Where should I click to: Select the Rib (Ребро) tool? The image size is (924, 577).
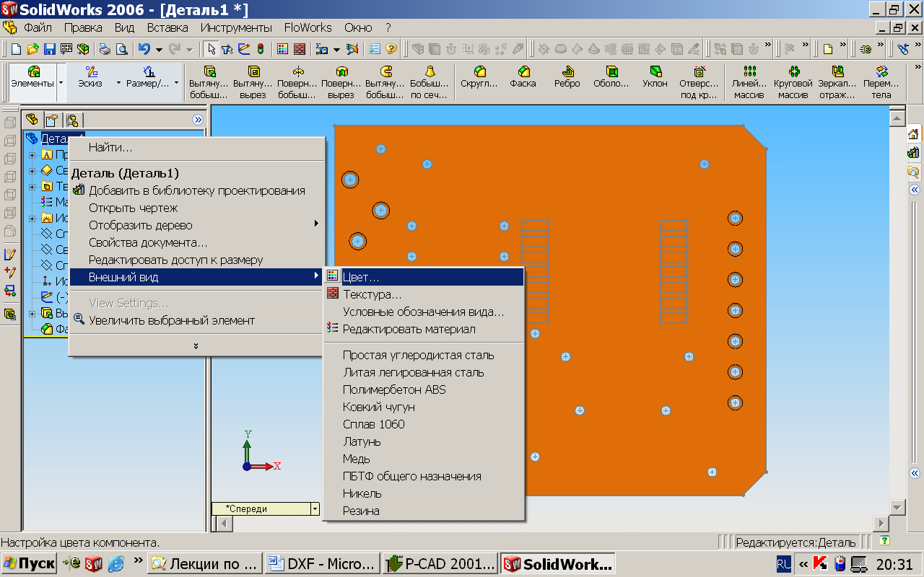567,77
